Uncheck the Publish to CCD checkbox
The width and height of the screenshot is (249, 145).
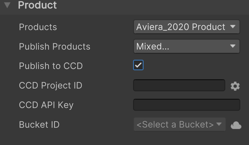[x=138, y=65]
